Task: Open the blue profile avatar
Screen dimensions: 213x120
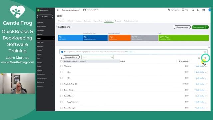Action: click(x=210, y=10)
